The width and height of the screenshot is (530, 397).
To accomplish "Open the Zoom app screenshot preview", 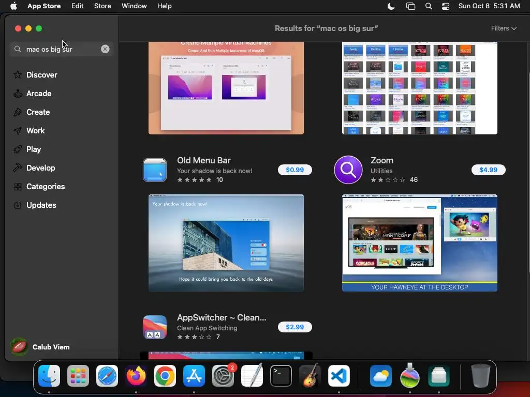I will (x=420, y=243).
